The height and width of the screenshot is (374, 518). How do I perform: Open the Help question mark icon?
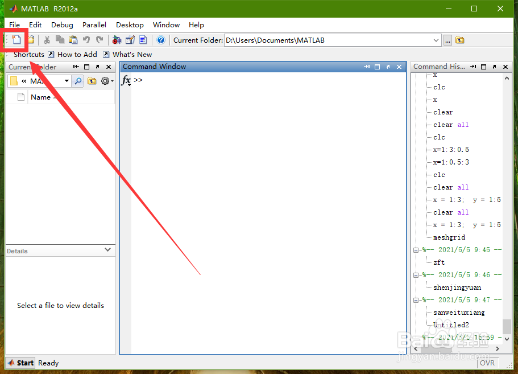[x=161, y=40]
